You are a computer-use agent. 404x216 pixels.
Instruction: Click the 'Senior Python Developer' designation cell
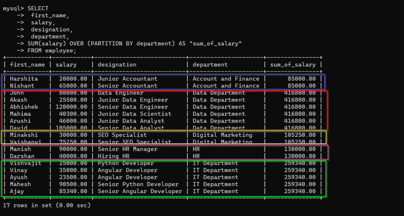point(138,184)
